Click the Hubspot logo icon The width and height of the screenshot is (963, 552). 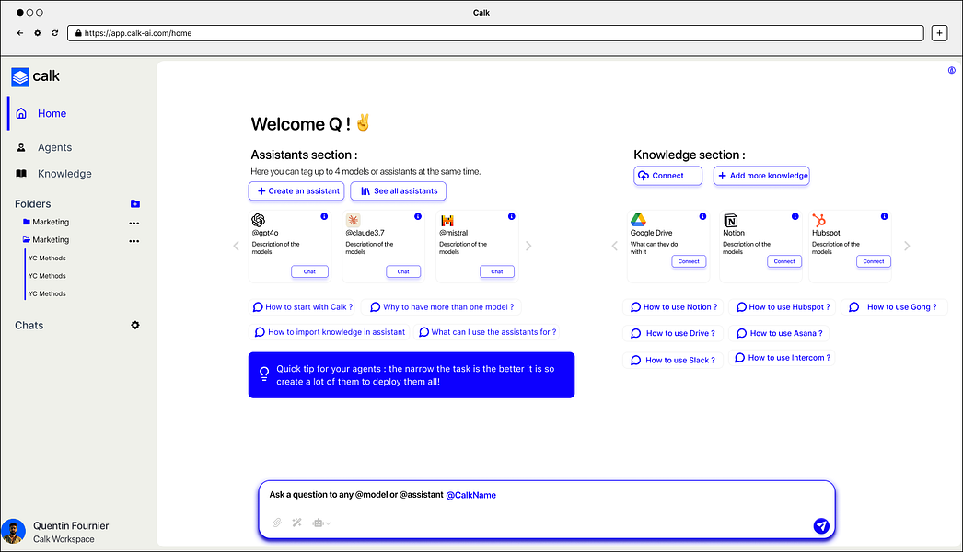pyautogui.click(x=818, y=220)
